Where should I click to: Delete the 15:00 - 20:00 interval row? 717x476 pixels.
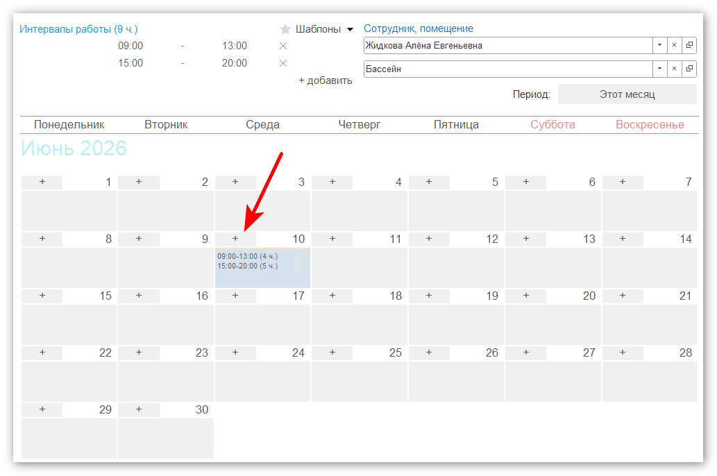click(283, 63)
